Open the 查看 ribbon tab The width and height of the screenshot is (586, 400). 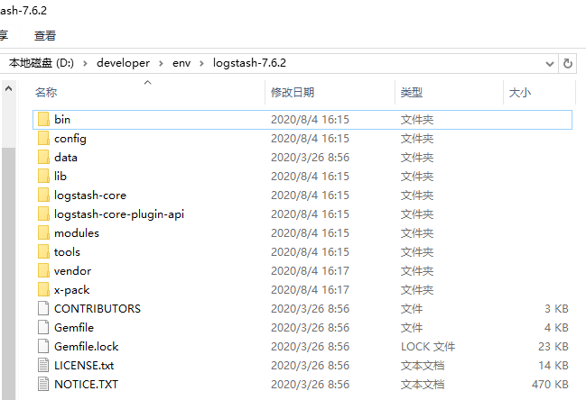45,36
